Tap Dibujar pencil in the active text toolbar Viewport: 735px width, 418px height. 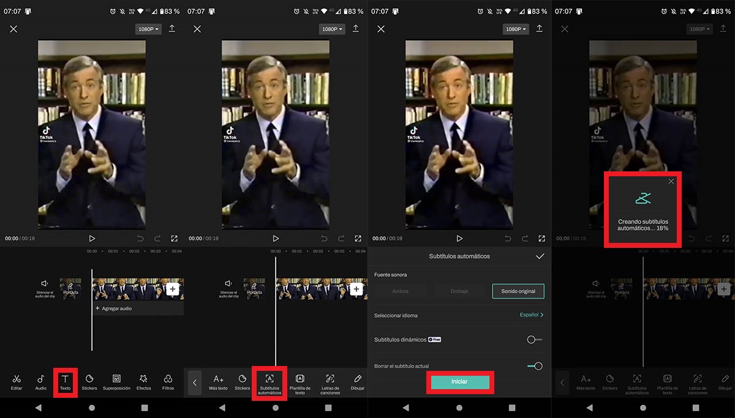pyautogui.click(x=358, y=382)
